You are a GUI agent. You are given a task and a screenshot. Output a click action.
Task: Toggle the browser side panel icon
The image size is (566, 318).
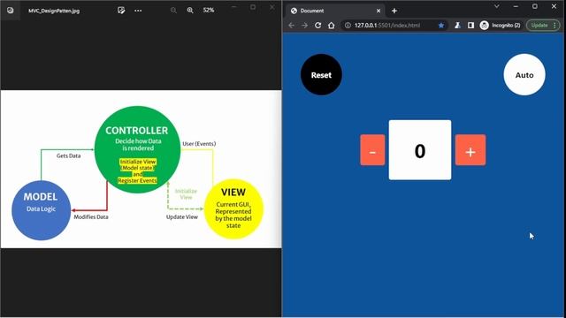point(470,26)
